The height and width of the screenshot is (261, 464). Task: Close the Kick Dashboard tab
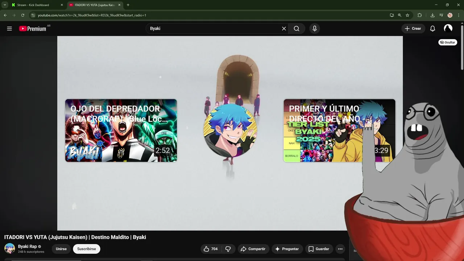click(62, 5)
